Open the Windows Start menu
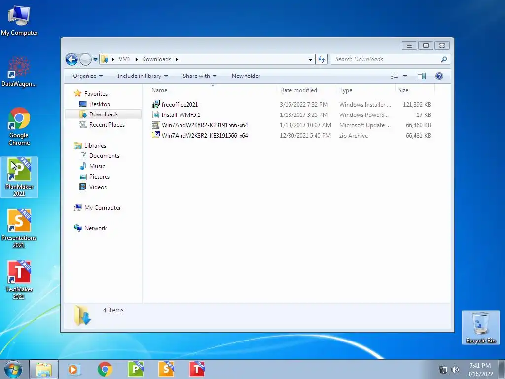This screenshot has width=505, height=379. tap(13, 369)
